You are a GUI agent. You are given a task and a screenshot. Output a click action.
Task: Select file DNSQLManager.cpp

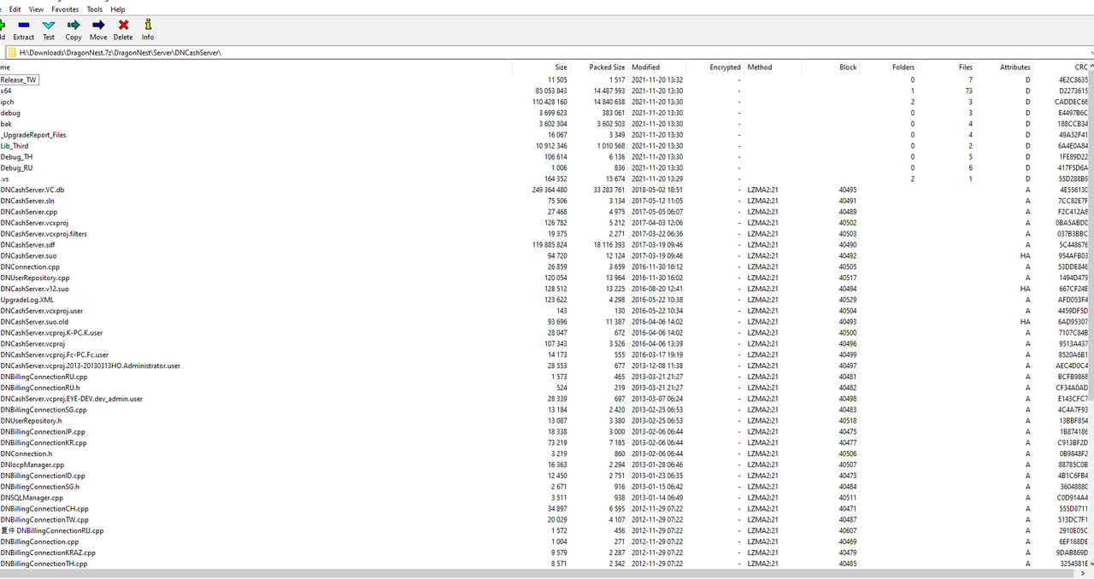coord(32,498)
